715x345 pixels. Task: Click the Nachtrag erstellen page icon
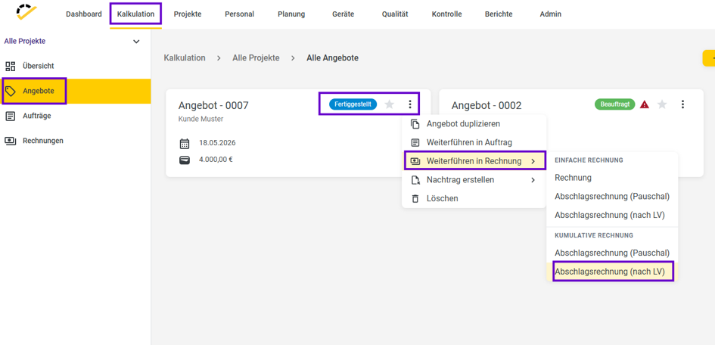(415, 180)
